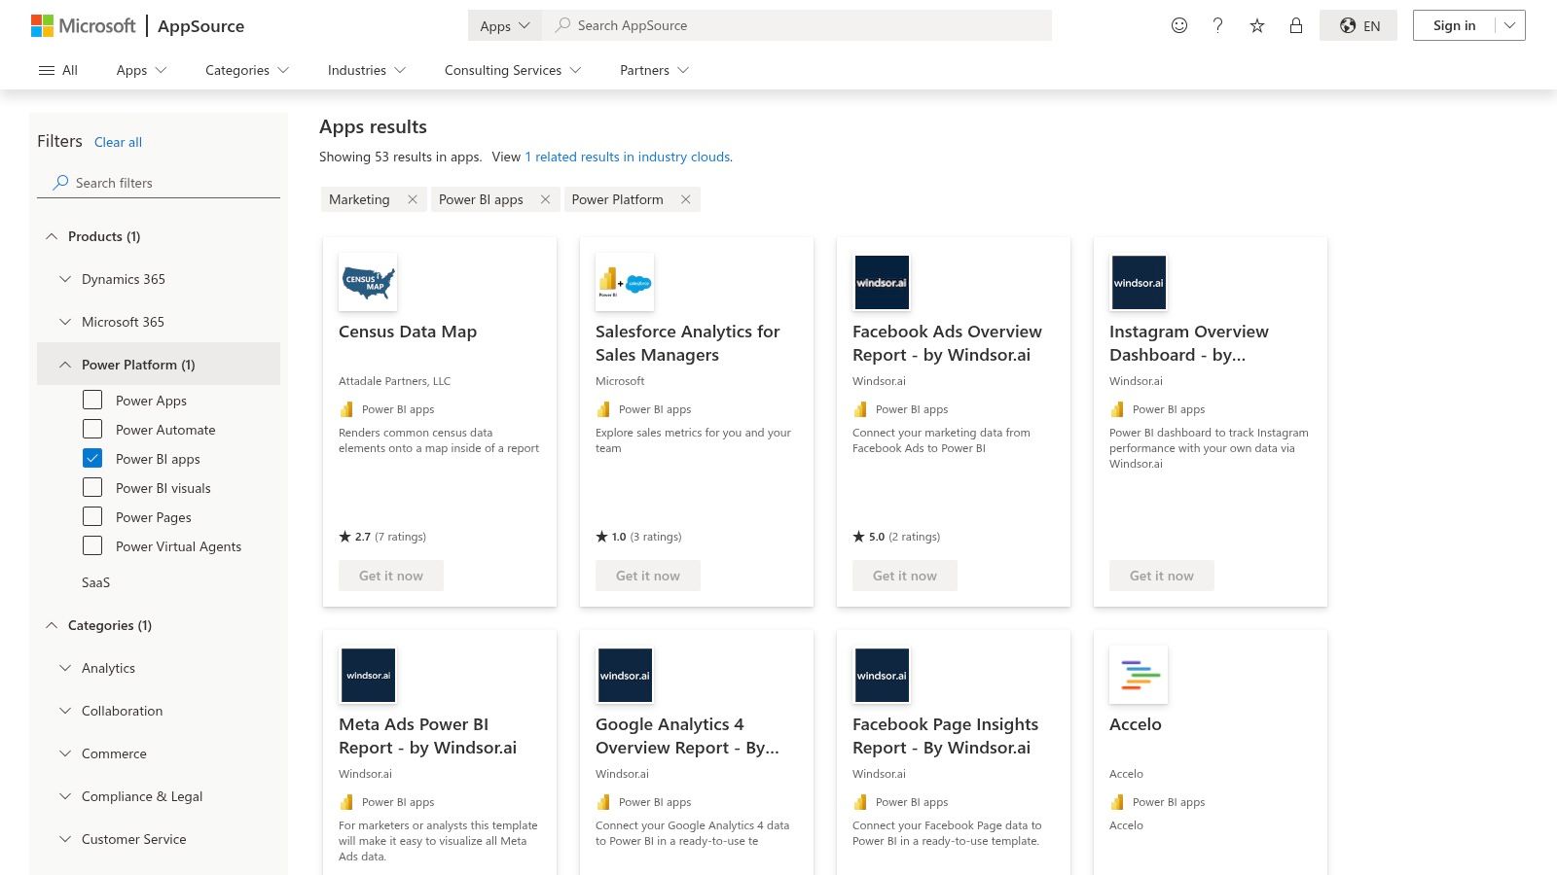Open the Apps search scope dropdown
The width and height of the screenshot is (1557, 875).
(x=503, y=25)
